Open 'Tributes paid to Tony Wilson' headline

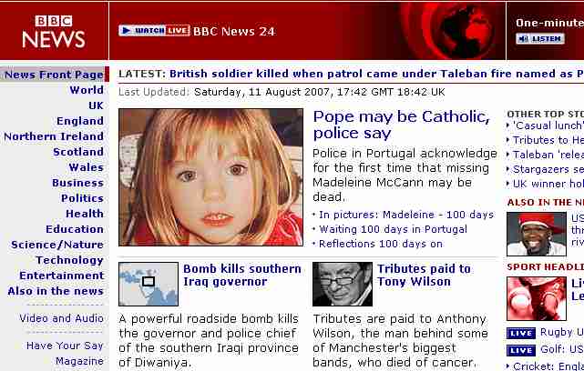click(424, 276)
